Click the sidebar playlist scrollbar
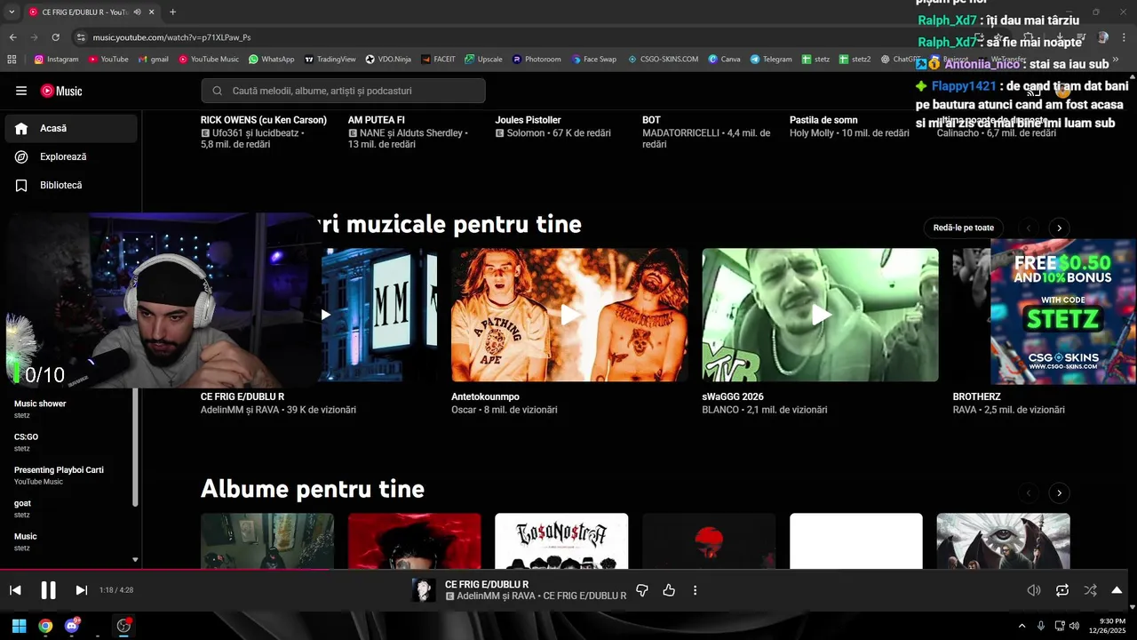The width and height of the screenshot is (1137, 640). point(135,448)
